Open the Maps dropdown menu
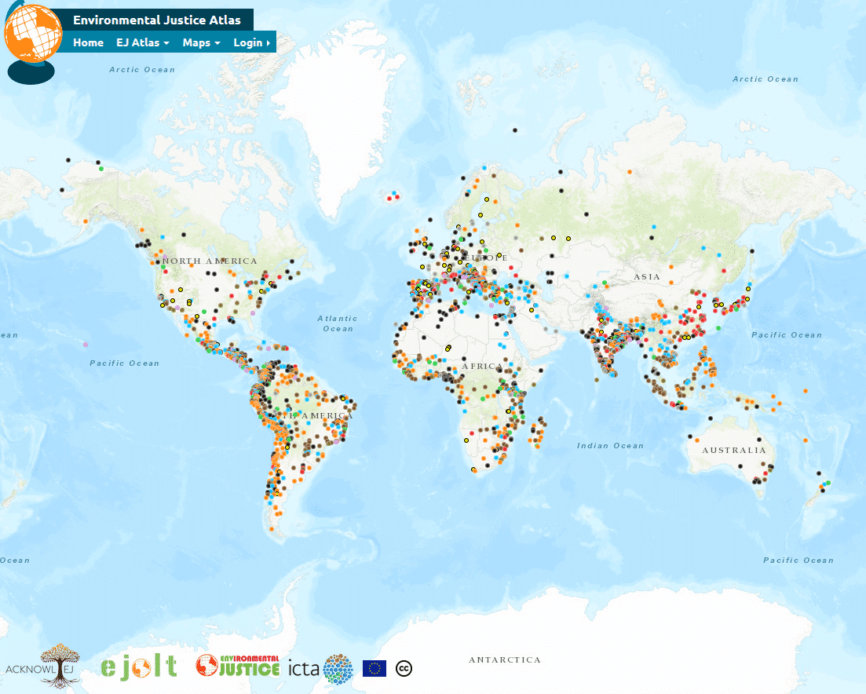The image size is (866, 694). point(201,42)
